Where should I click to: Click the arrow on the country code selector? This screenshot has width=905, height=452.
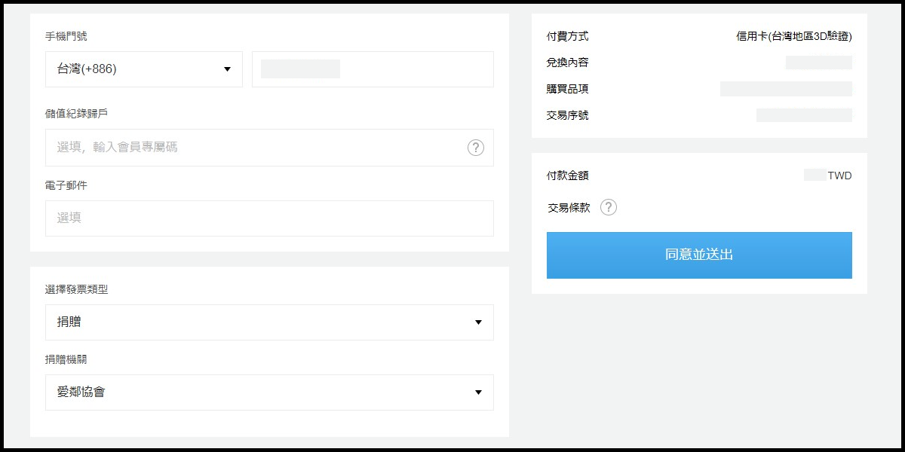pos(227,70)
